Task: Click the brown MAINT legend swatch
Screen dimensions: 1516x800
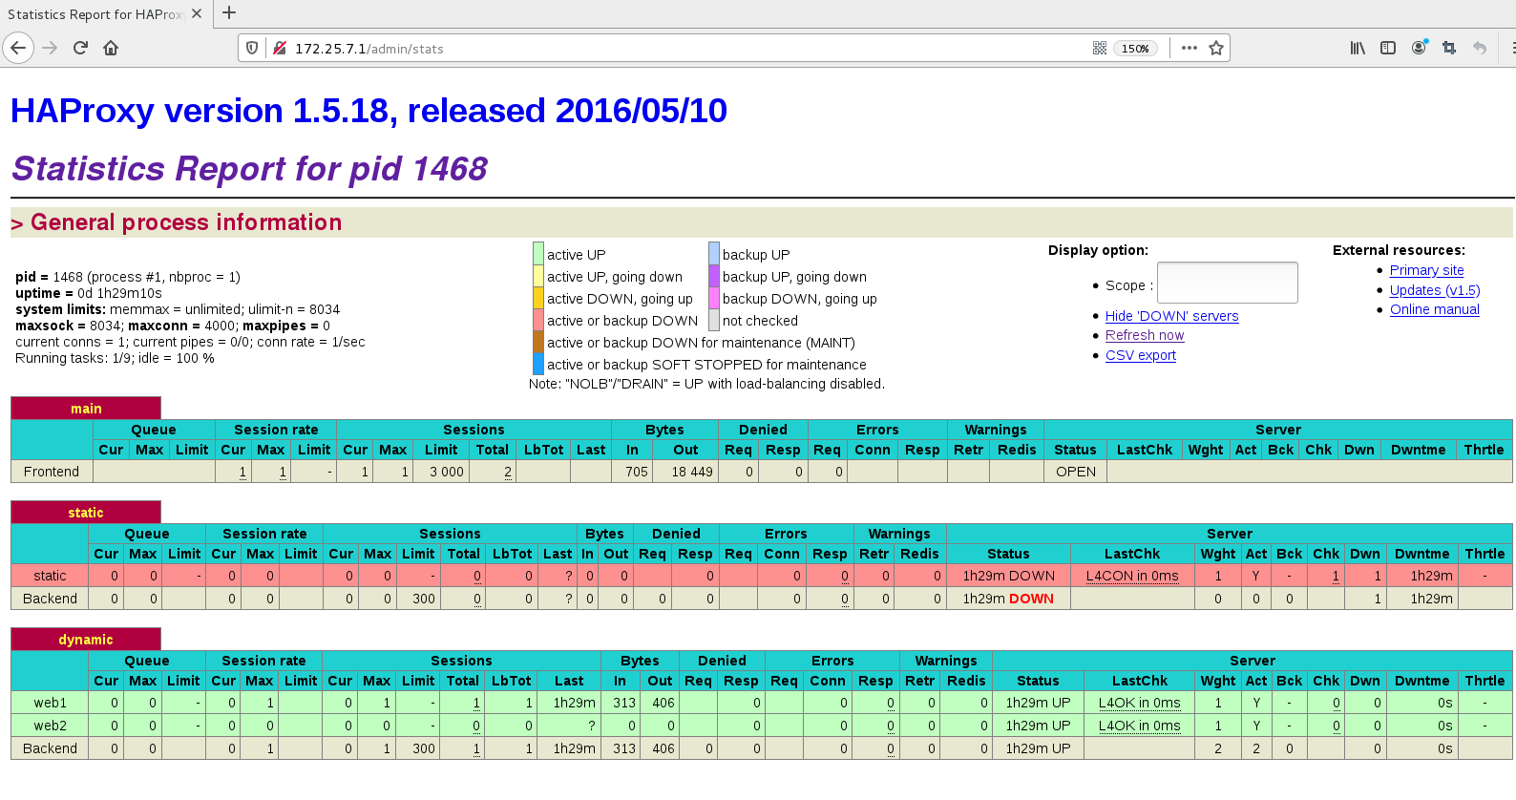Action: point(538,342)
